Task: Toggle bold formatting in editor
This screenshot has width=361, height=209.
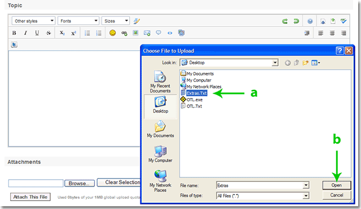Action: coord(14,33)
